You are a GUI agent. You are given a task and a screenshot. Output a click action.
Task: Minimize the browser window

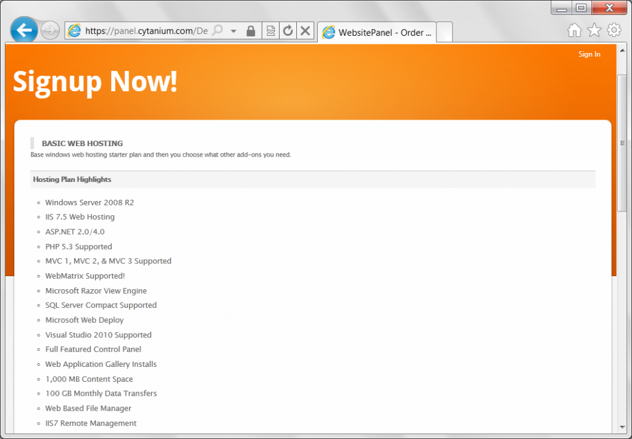click(562, 7)
